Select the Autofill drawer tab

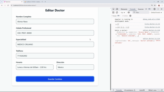[x=142, y=90]
